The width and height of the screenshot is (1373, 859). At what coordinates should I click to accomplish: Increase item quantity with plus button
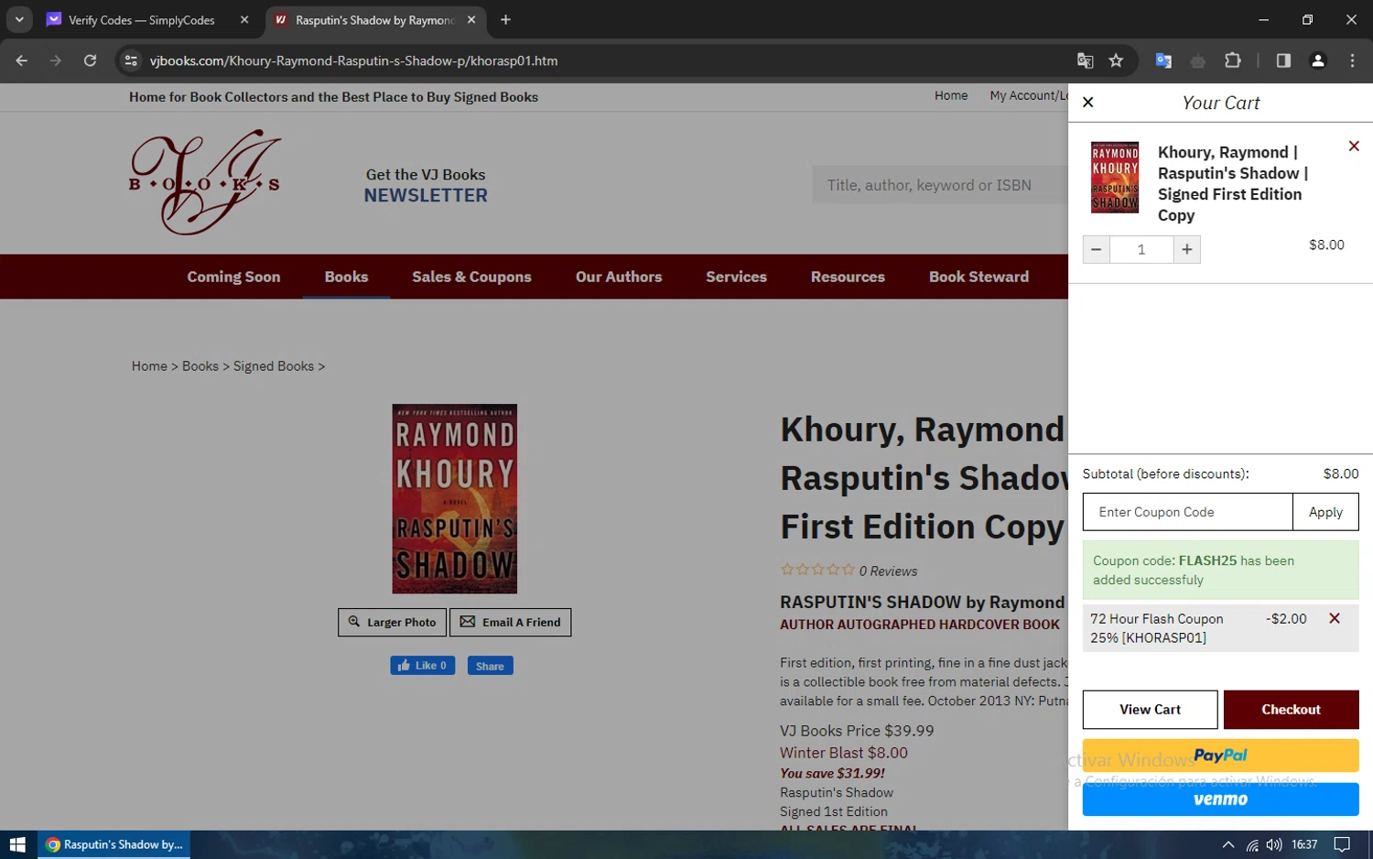pyautogui.click(x=1187, y=249)
